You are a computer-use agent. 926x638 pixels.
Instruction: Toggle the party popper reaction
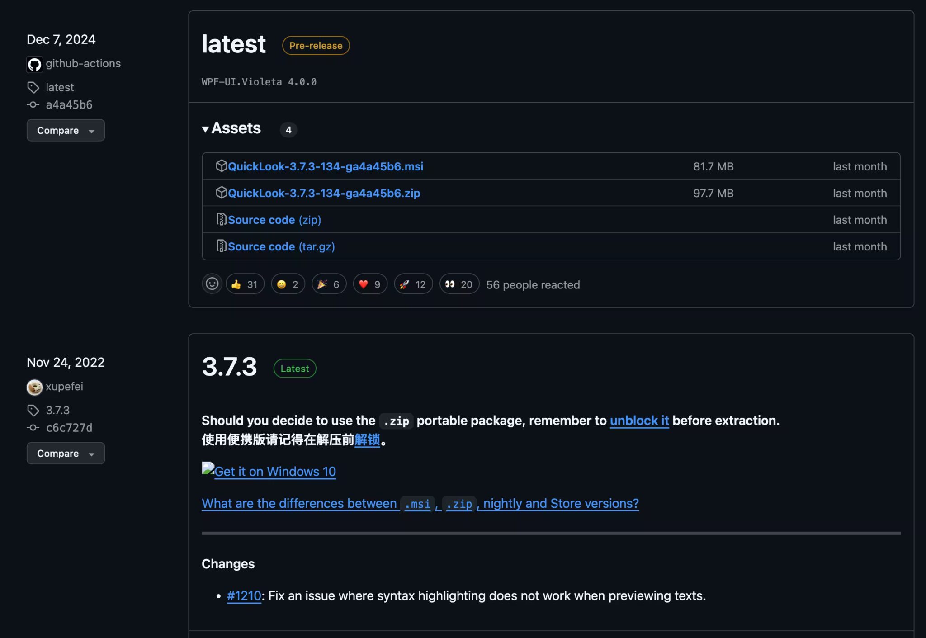pos(329,284)
